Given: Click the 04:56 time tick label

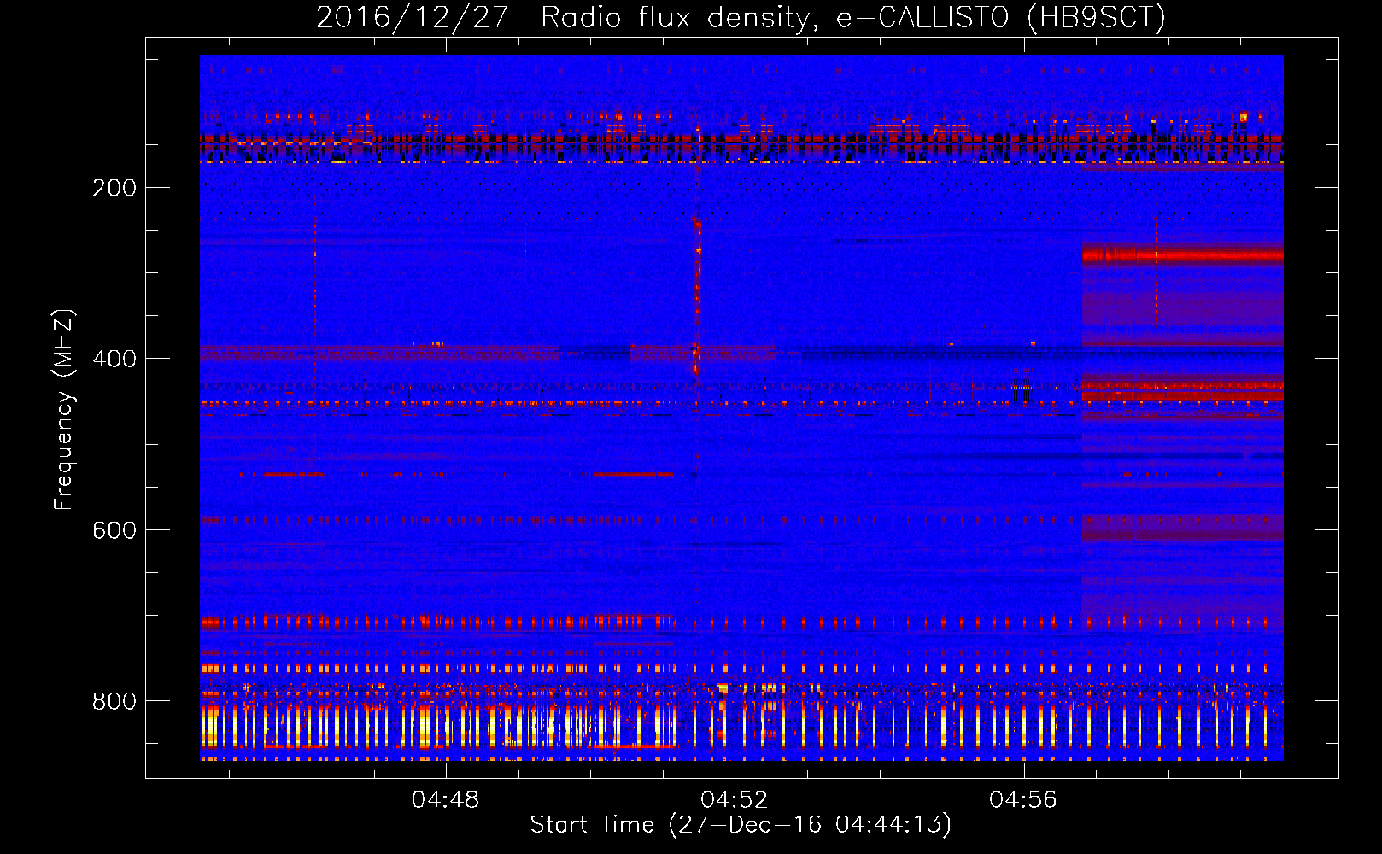Looking at the screenshot, I should point(1022,800).
